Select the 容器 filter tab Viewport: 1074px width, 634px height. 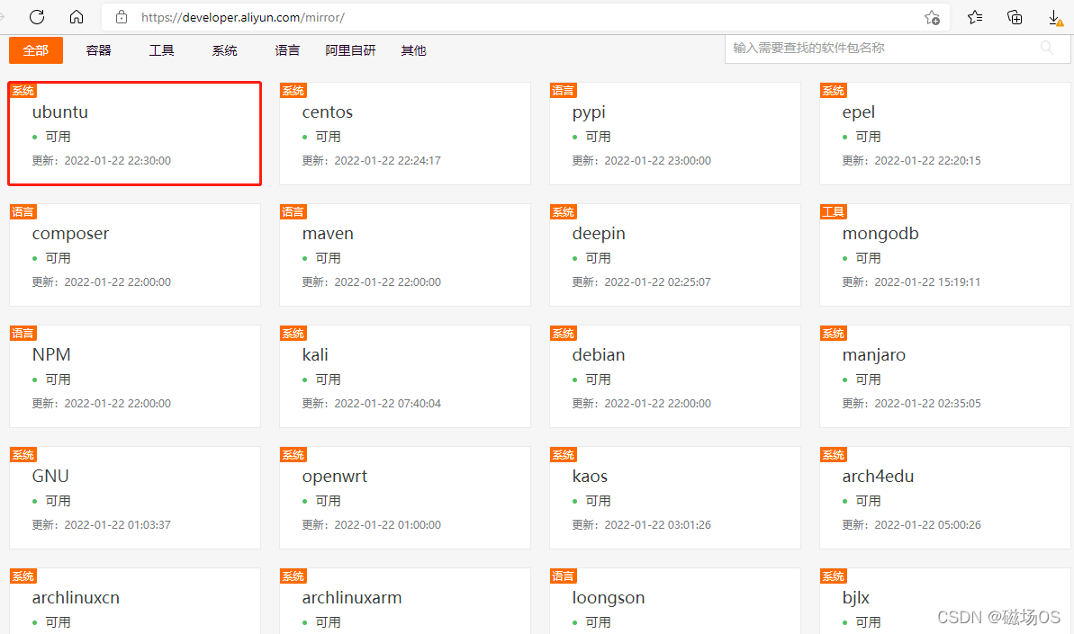pos(99,50)
